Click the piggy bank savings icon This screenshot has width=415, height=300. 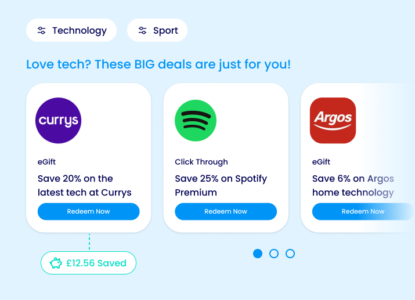56,263
